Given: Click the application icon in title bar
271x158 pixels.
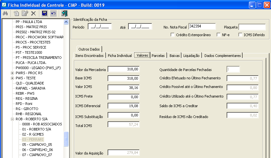Looking at the screenshot, I should coord(4,4).
